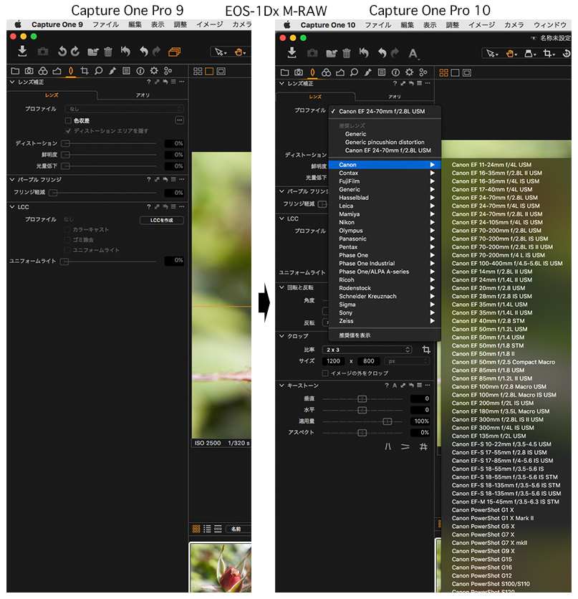Open Metadata info tab in Capture One 9
The image size is (578, 599).
(140, 71)
